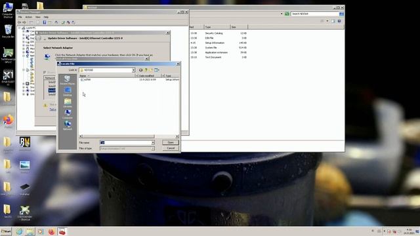Open the EVGA Precision X1 desktop icon
Viewport: 420px width, 236px height.
coord(8,77)
